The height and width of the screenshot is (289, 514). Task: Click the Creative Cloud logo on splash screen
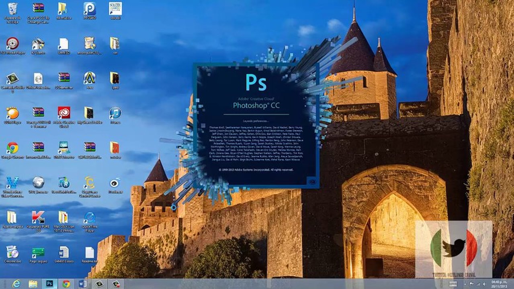(313, 182)
